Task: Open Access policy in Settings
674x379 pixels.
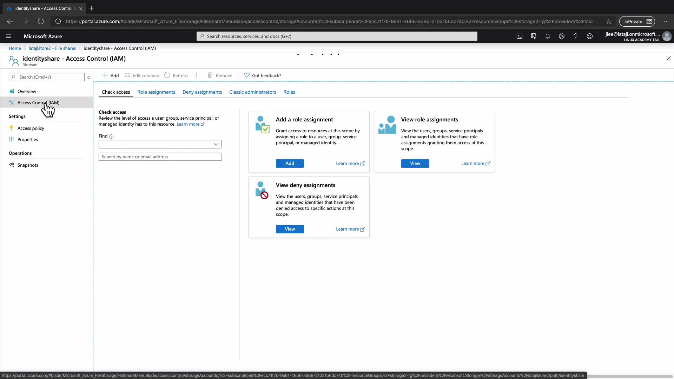Action: pos(31,128)
